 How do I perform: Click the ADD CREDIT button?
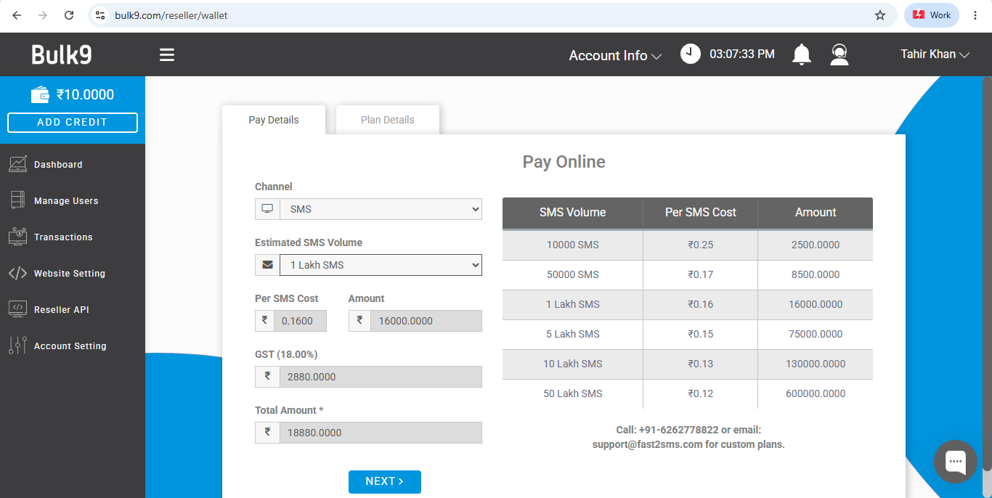[x=73, y=123]
